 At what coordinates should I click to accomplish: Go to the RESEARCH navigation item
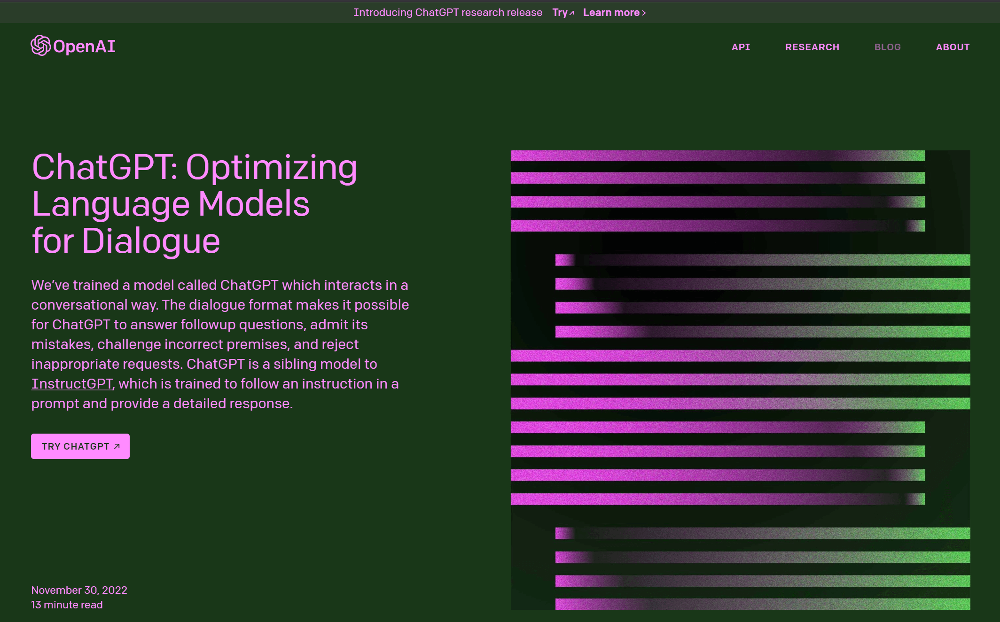[x=812, y=47]
